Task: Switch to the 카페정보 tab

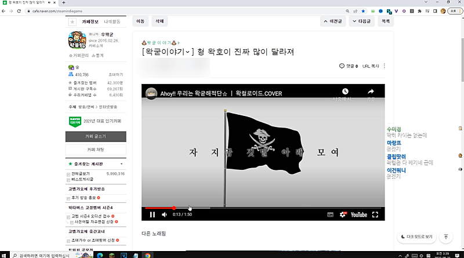Action: (x=90, y=21)
